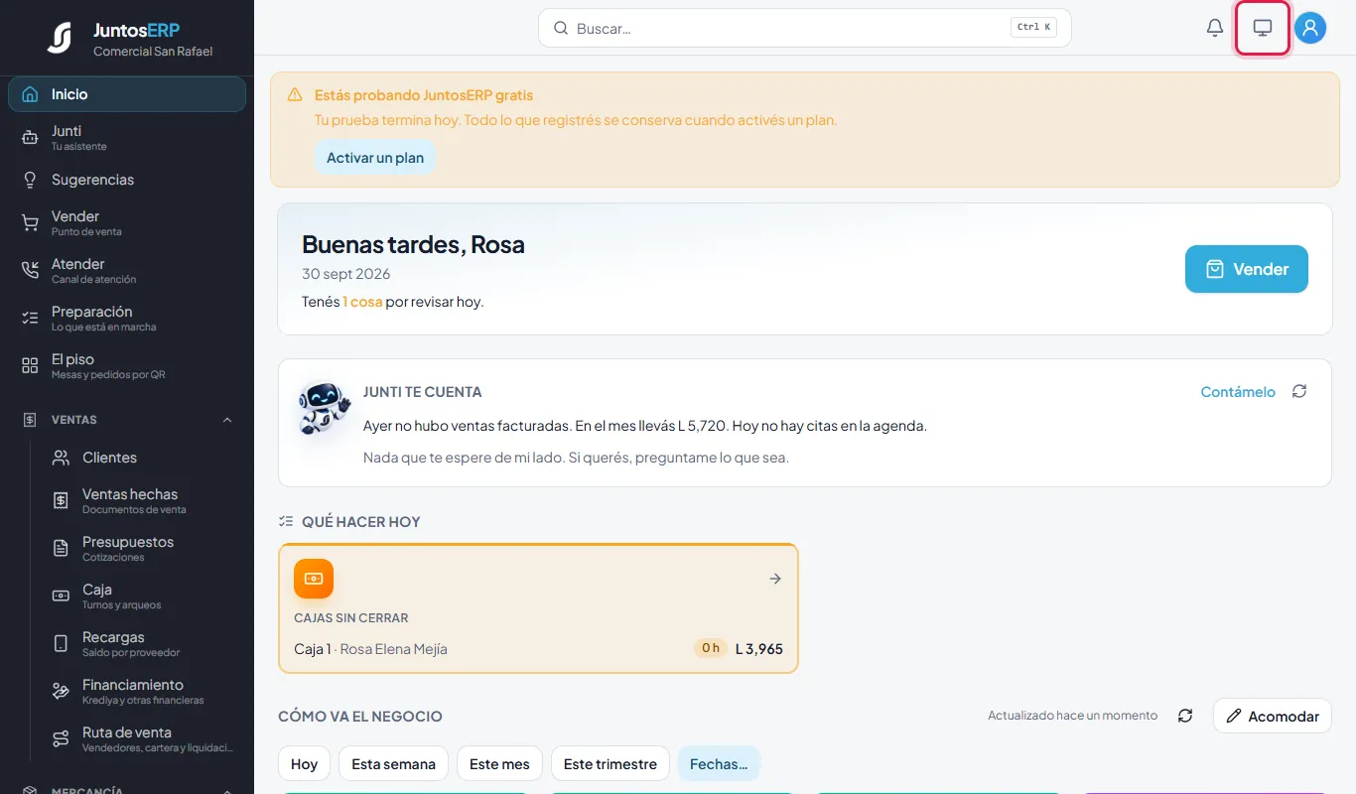
Task: Click the Contámelo link
Action: 1238,392
